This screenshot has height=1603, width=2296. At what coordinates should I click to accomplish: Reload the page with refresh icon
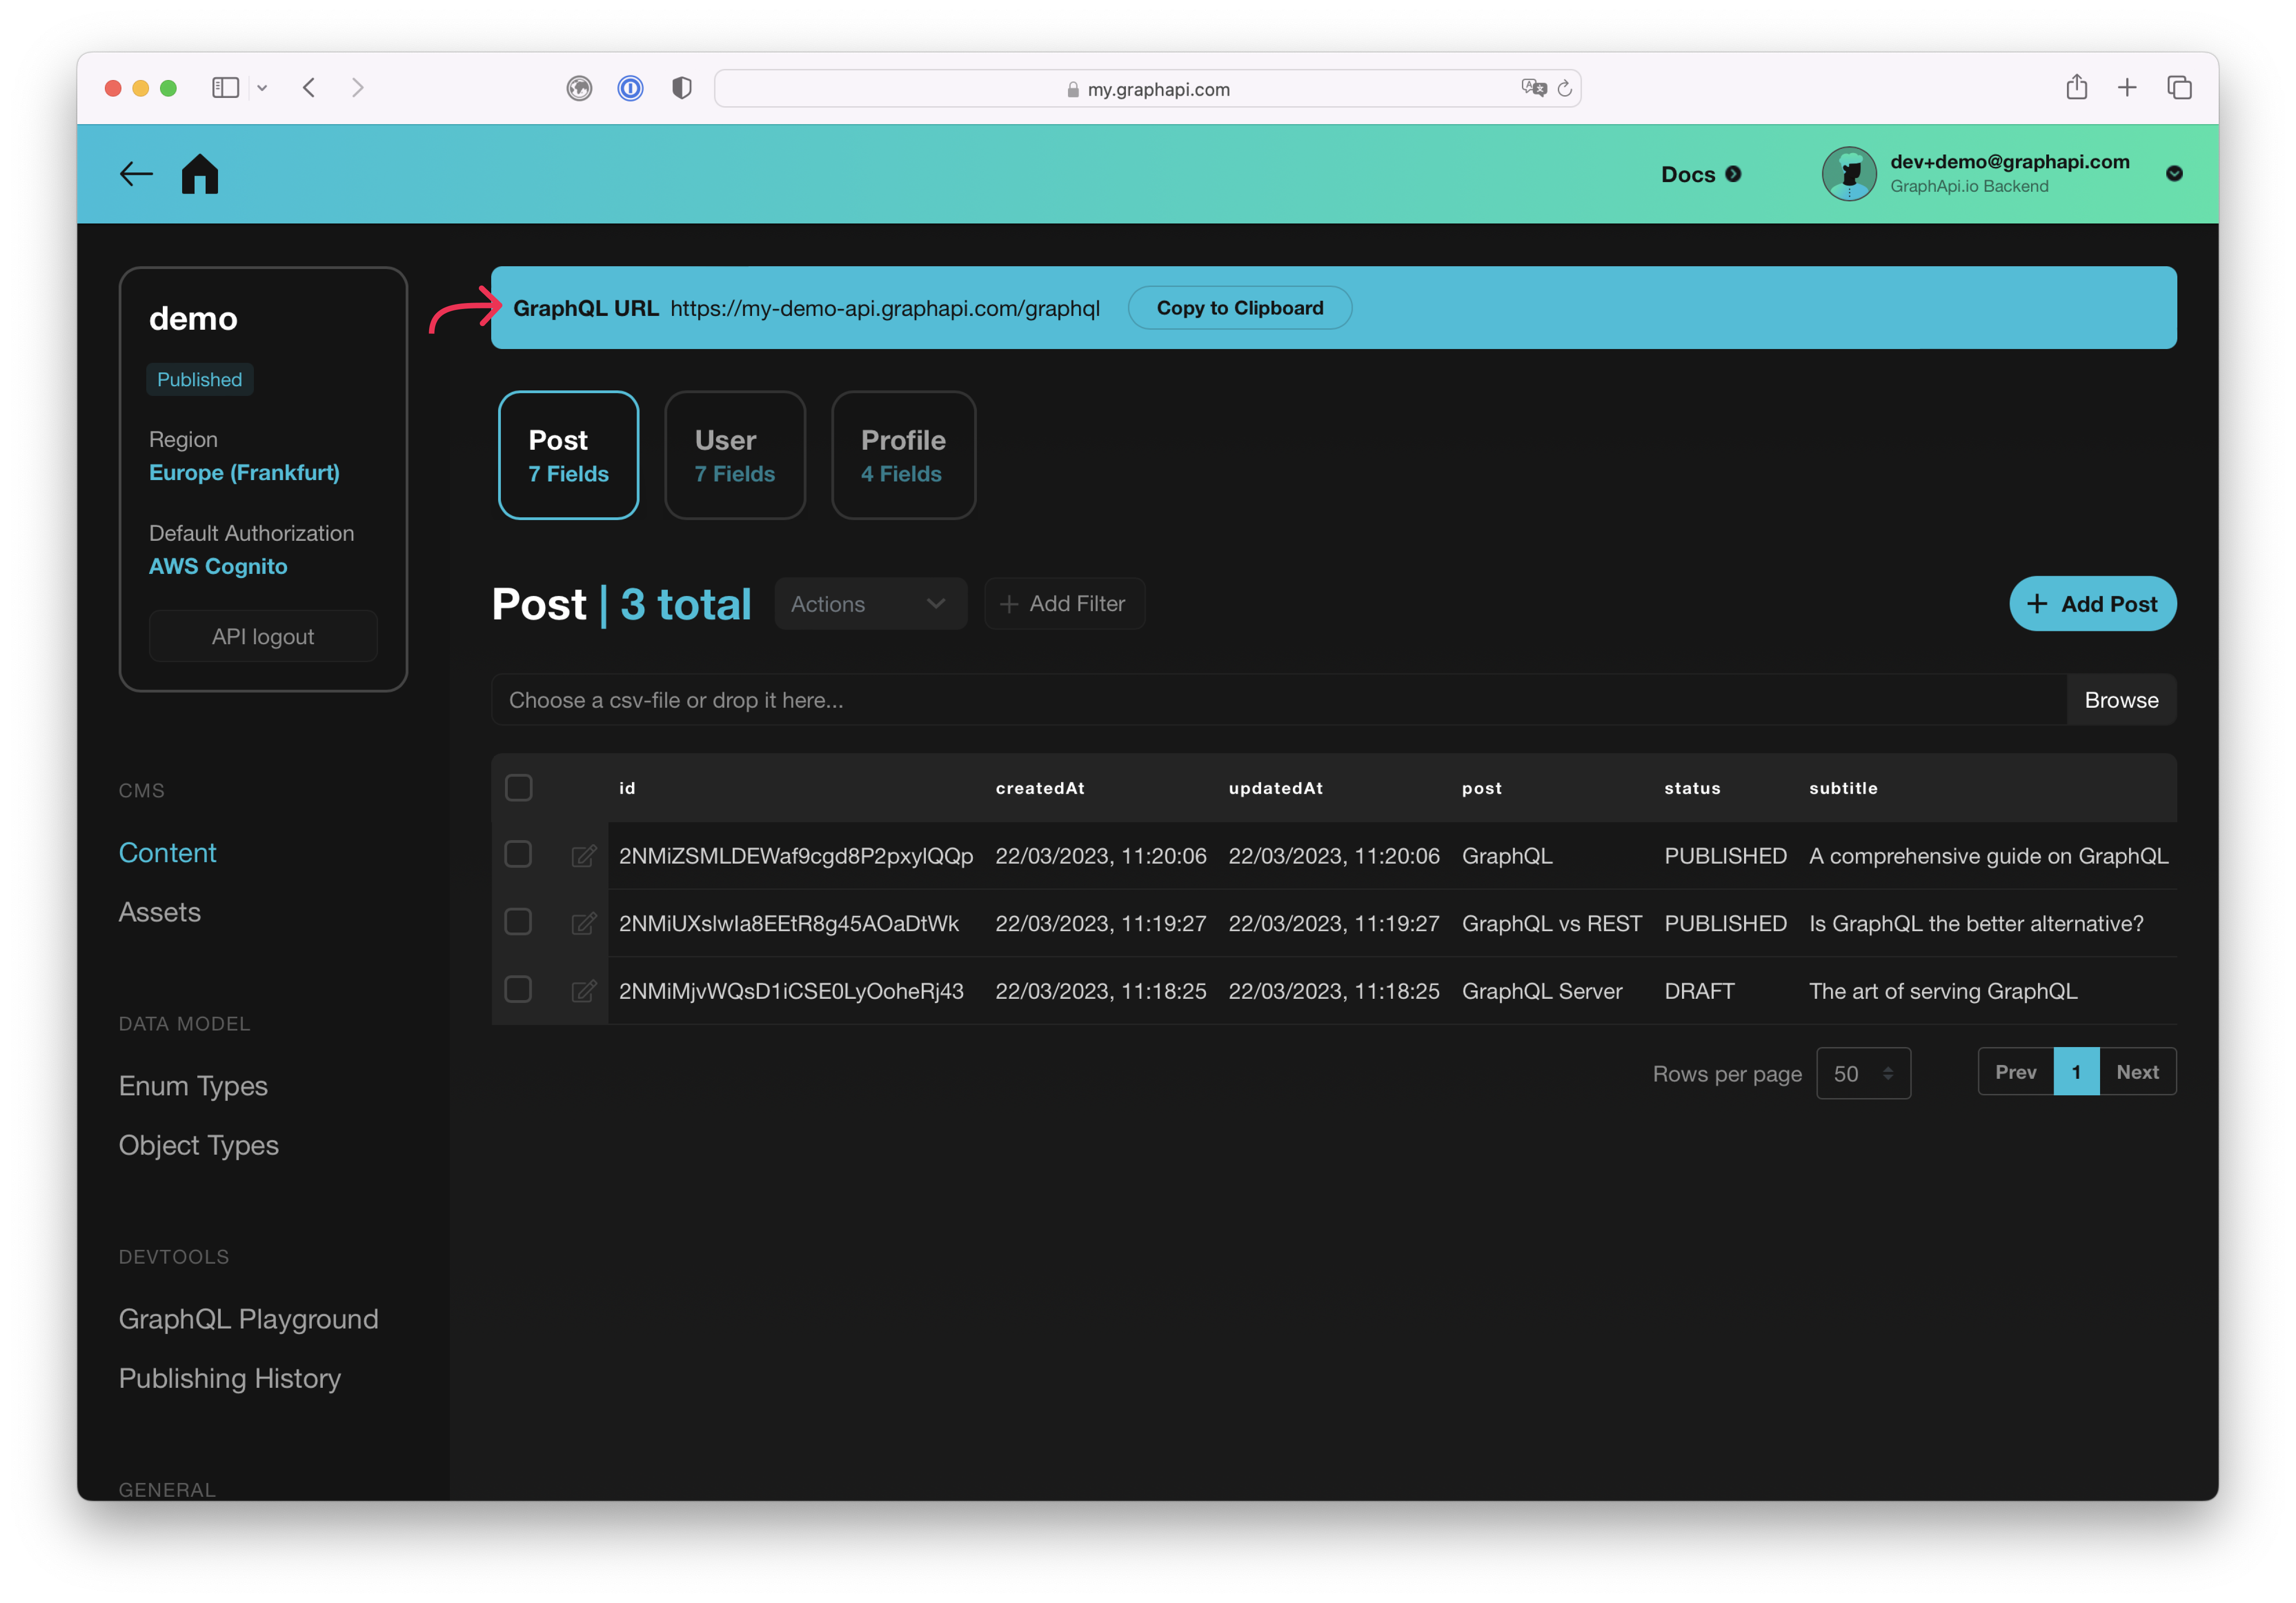(1565, 89)
